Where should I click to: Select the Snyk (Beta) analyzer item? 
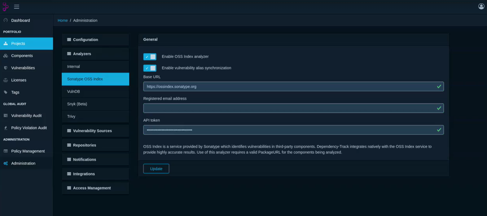(95, 104)
